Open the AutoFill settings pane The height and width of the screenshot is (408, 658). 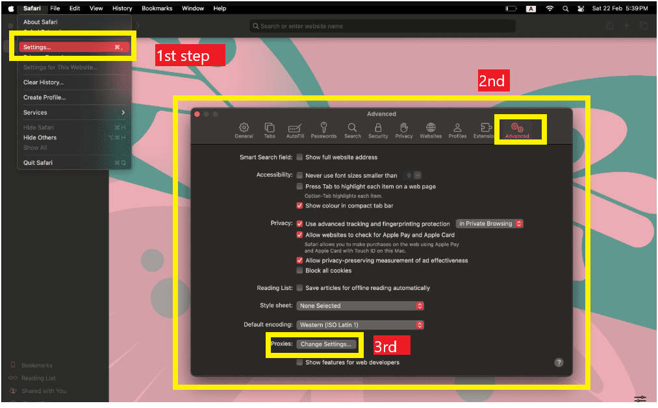coord(296,130)
